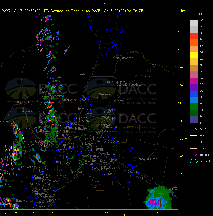Click the 60 dBZ orange color swatch

point(194,43)
